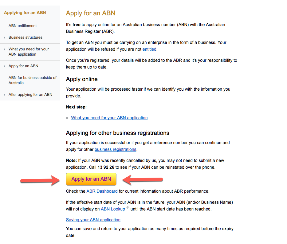Open the Saving your ABN application link
Image resolution: width=287 pixels, height=244 pixels.
[93, 220]
